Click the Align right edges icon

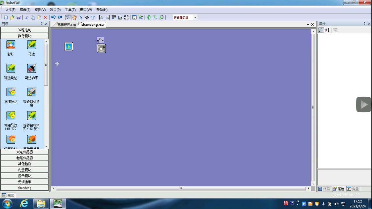108,17
